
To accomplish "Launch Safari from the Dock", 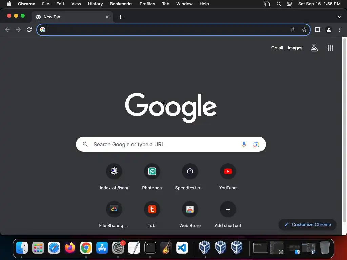I will [54, 247].
